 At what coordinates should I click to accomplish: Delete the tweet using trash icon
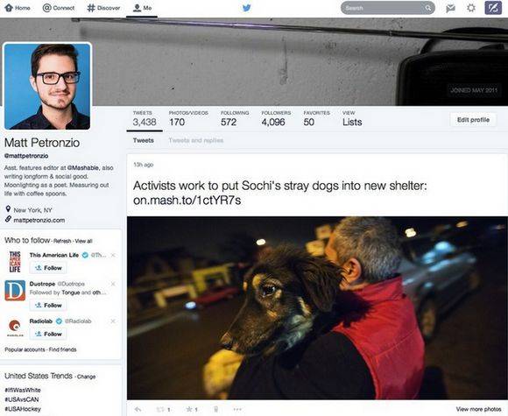(x=215, y=409)
